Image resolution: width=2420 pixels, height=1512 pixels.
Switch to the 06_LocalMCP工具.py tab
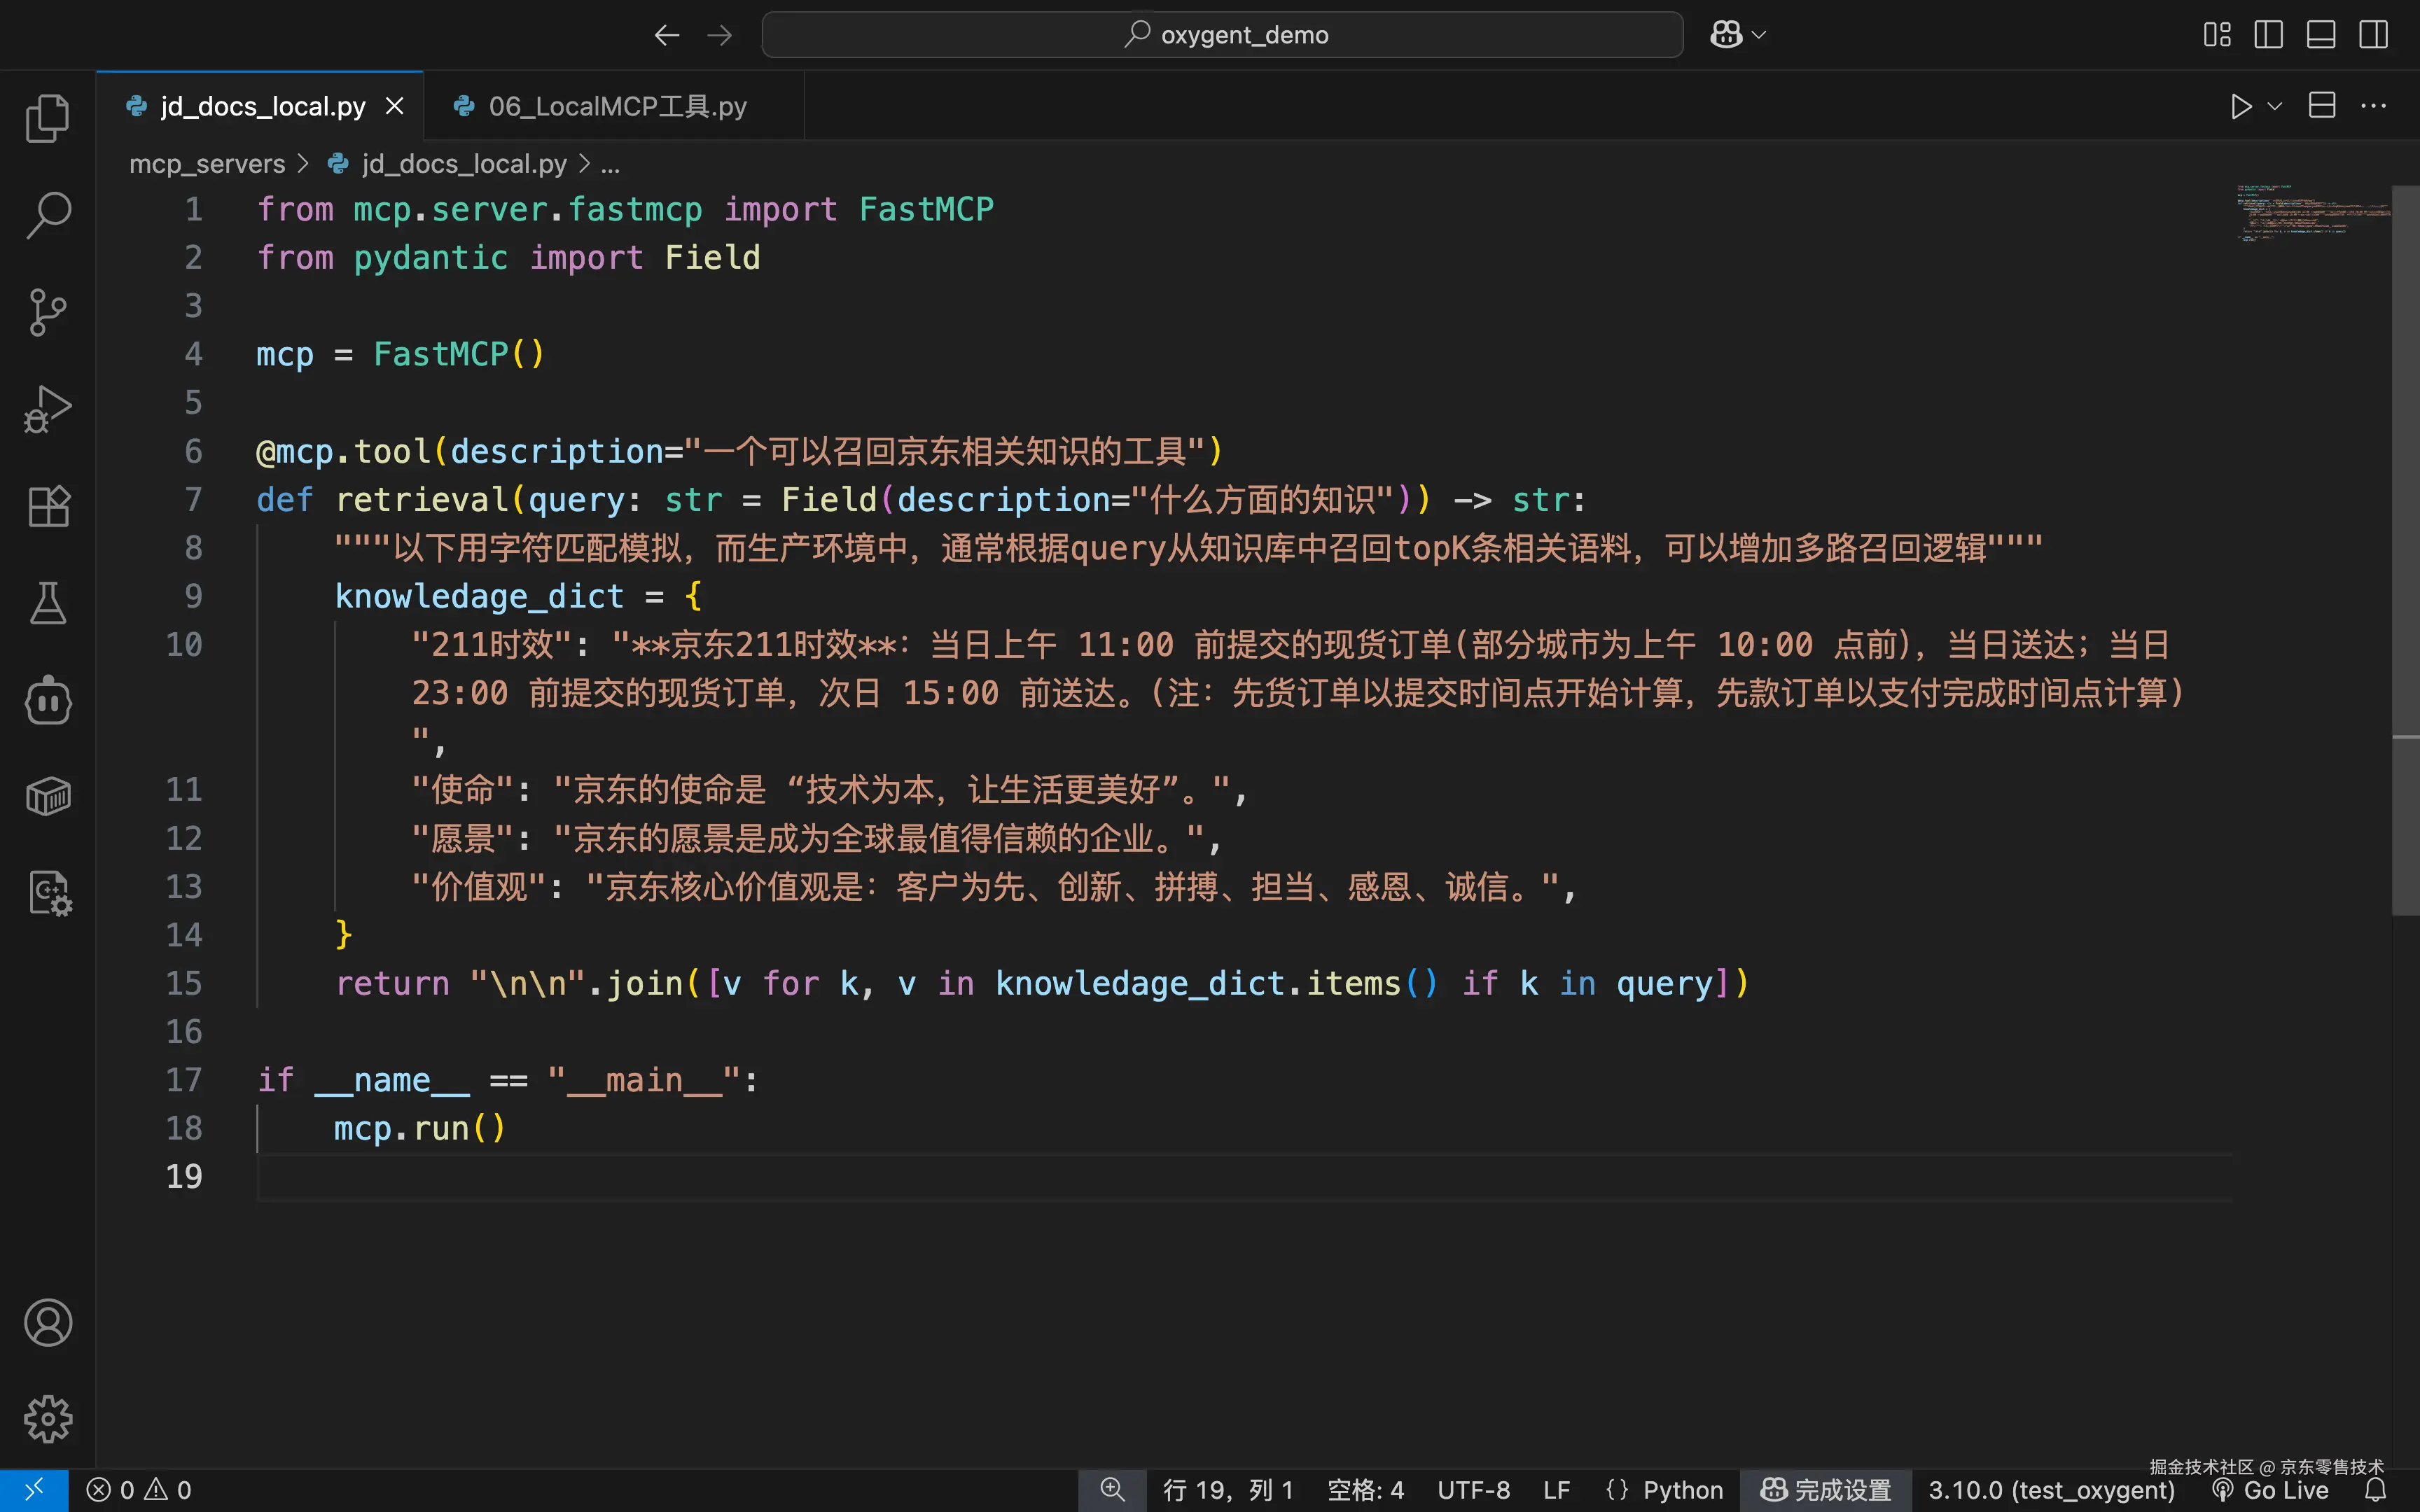tap(616, 106)
